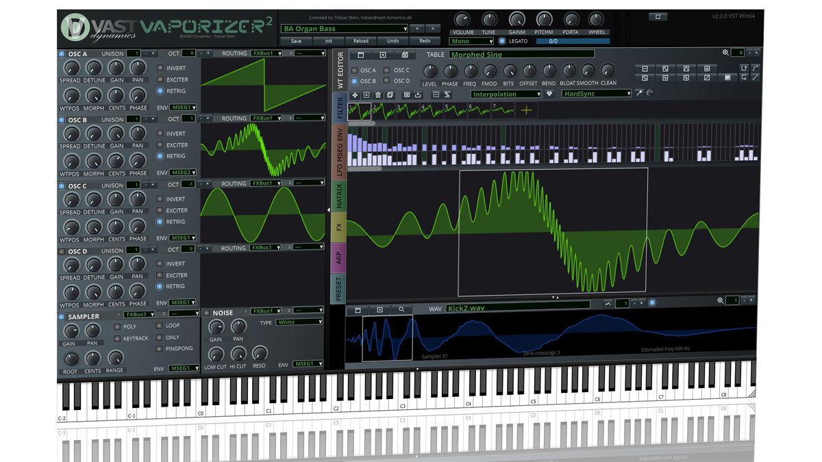Click the circular arrow icon beside magic wand

pyautogui.click(x=649, y=94)
